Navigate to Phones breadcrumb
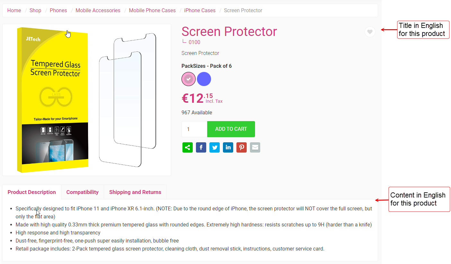This screenshot has width=451, height=264. (58, 10)
